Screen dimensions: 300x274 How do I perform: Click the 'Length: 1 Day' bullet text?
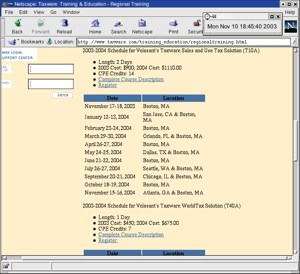tap(114, 217)
